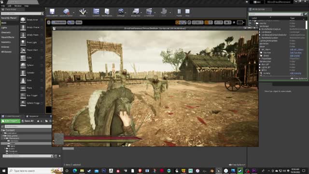
Task: Open the Source Control toolbar button
Action: pyautogui.click(x=66, y=13)
